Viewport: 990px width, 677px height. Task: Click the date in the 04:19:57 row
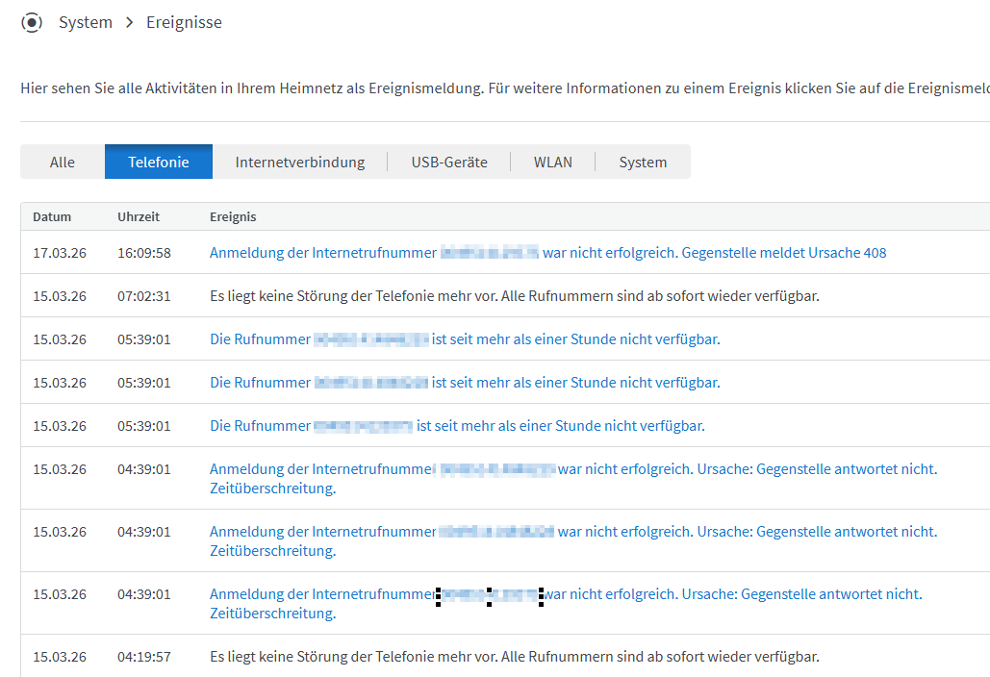[x=60, y=657]
